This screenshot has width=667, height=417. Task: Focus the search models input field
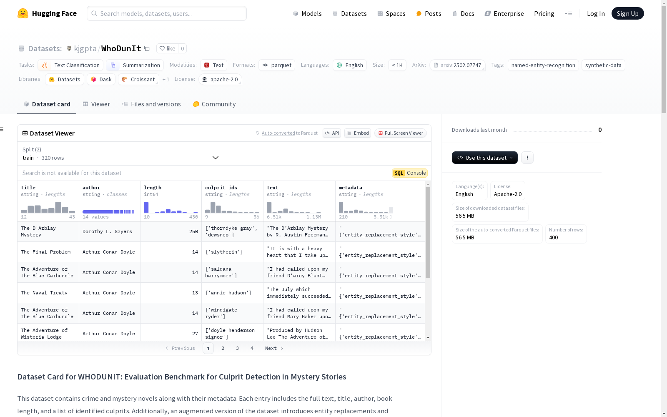pos(167,13)
